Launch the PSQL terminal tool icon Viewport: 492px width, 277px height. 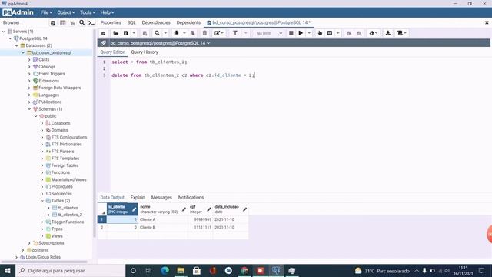(91, 22)
